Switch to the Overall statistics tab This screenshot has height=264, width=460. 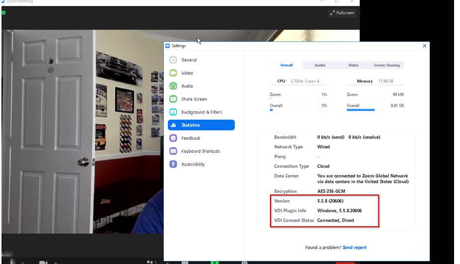pos(286,65)
